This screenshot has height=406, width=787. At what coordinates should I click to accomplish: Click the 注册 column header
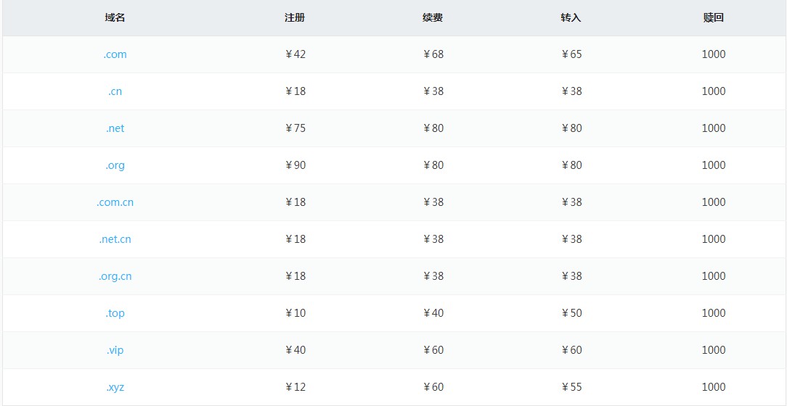tap(295, 17)
